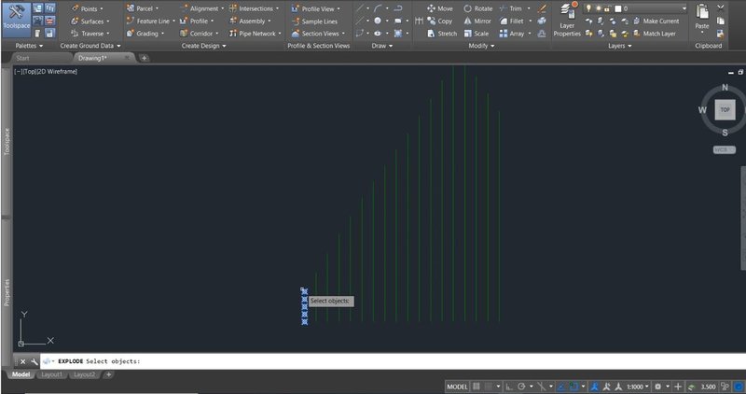Toggle MODEL space button in status bar
The image size is (746, 394).
point(457,387)
